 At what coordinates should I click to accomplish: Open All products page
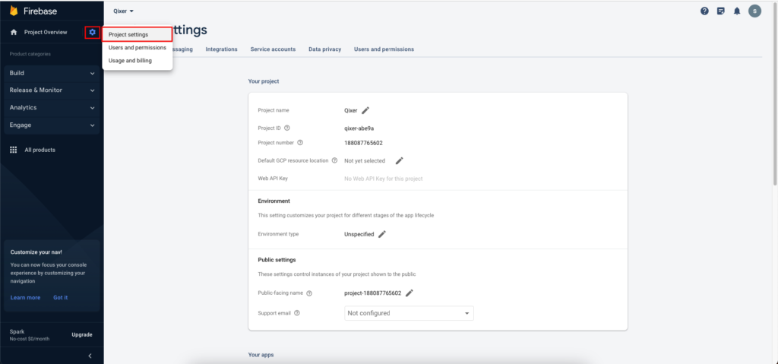click(40, 150)
